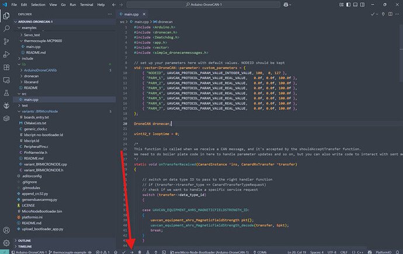Close the main.cpp tab
Viewport: 403px width, 254px height.
tap(144, 14)
